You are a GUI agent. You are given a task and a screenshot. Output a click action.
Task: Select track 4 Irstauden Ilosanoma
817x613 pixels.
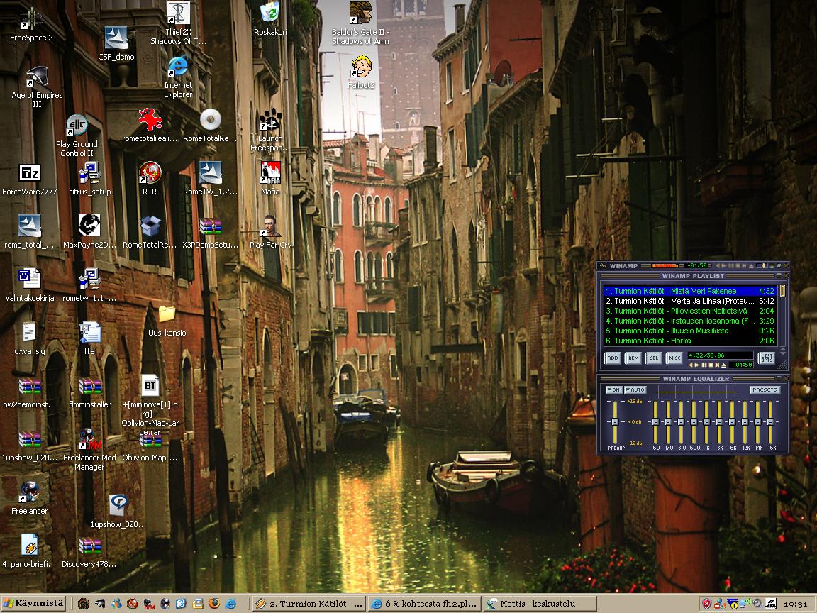point(690,321)
